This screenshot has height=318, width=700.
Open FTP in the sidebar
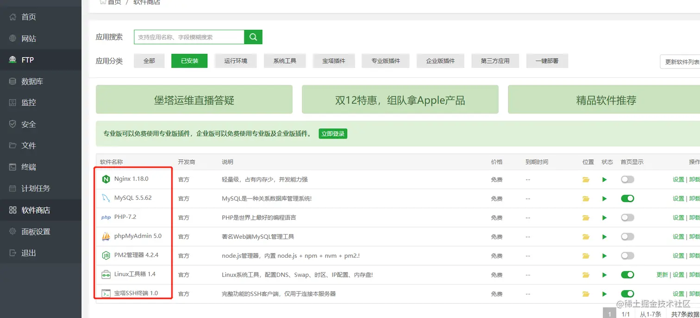coord(41,60)
